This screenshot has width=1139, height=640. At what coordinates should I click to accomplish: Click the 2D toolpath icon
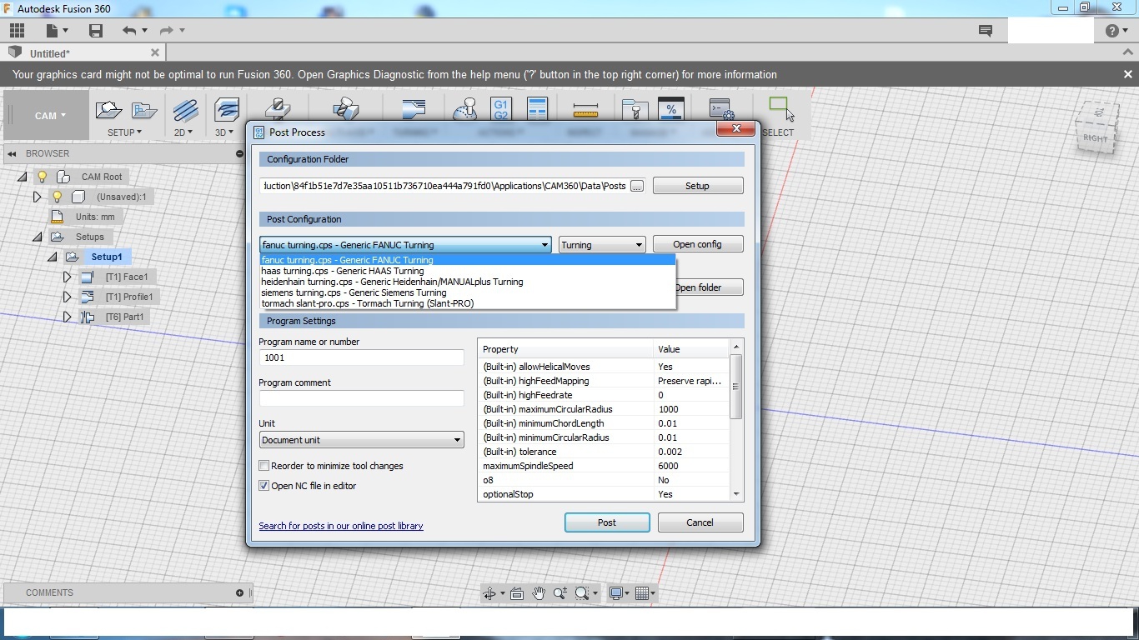(185, 110)
